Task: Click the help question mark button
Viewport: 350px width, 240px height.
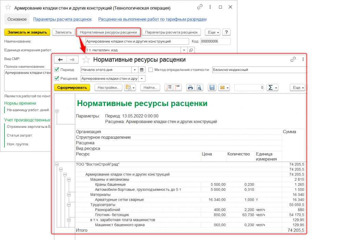Action: 226,32
